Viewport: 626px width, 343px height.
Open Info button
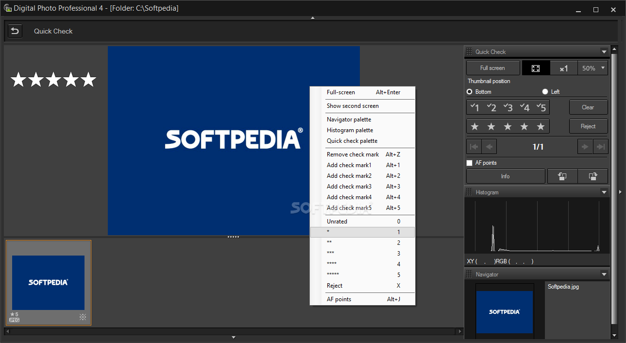point(506,176)
